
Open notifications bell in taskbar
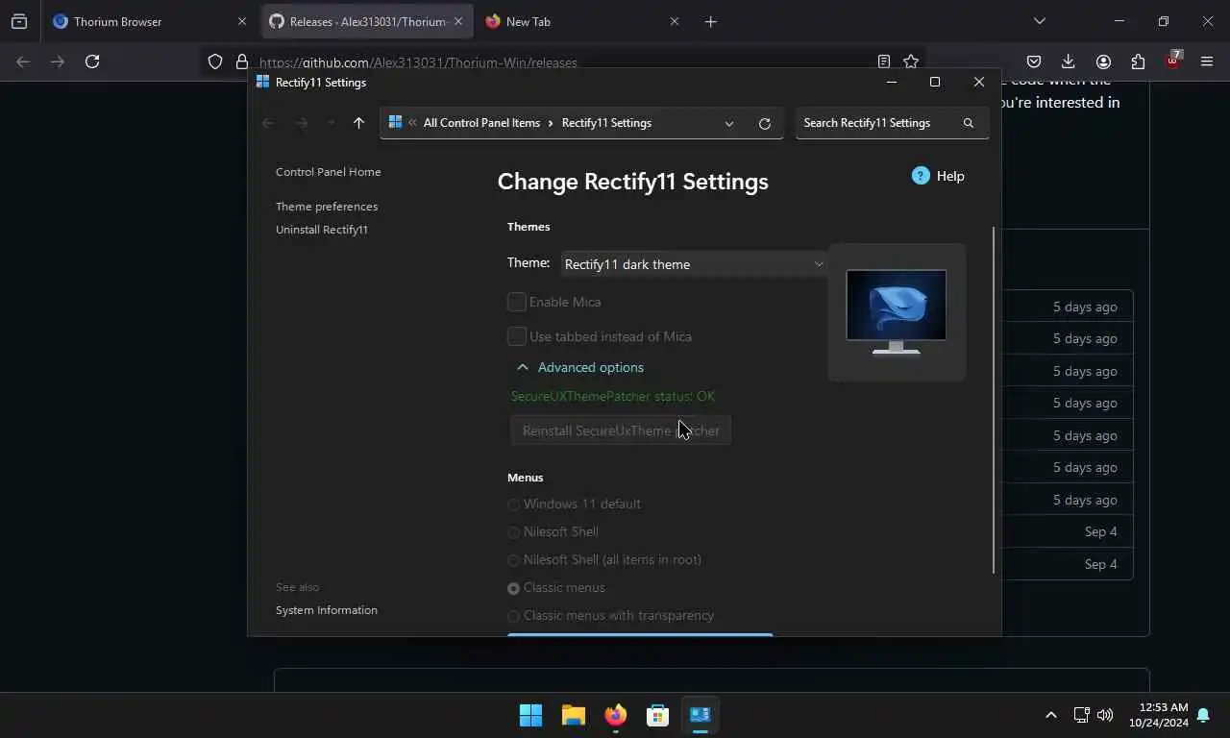click(x=1203, y=716)
